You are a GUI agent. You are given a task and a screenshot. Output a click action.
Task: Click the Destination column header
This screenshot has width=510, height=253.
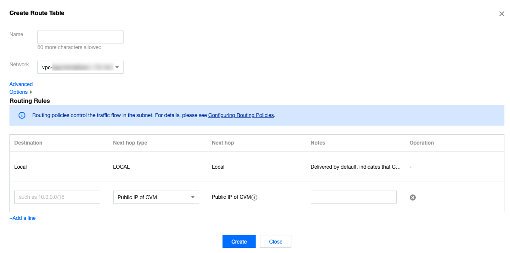click(28, 143)
